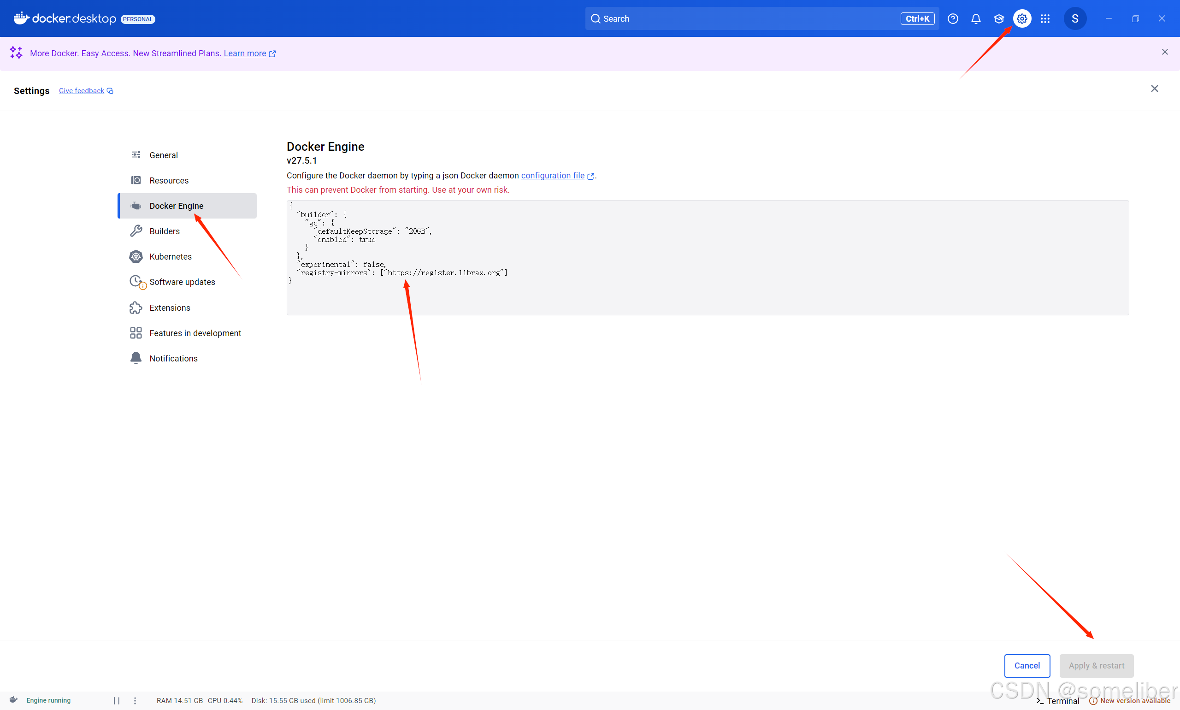Click the Docker Engine heading
Image resolution: width=1180 pixels, height=710 pixels.
pyautogui.click(x=325, y=147)
